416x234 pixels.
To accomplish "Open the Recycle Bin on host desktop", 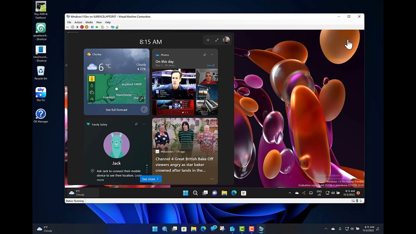I will [41, 73].
